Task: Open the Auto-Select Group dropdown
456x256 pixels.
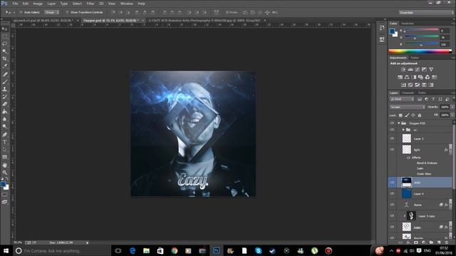Action: [x=52, y=13]
